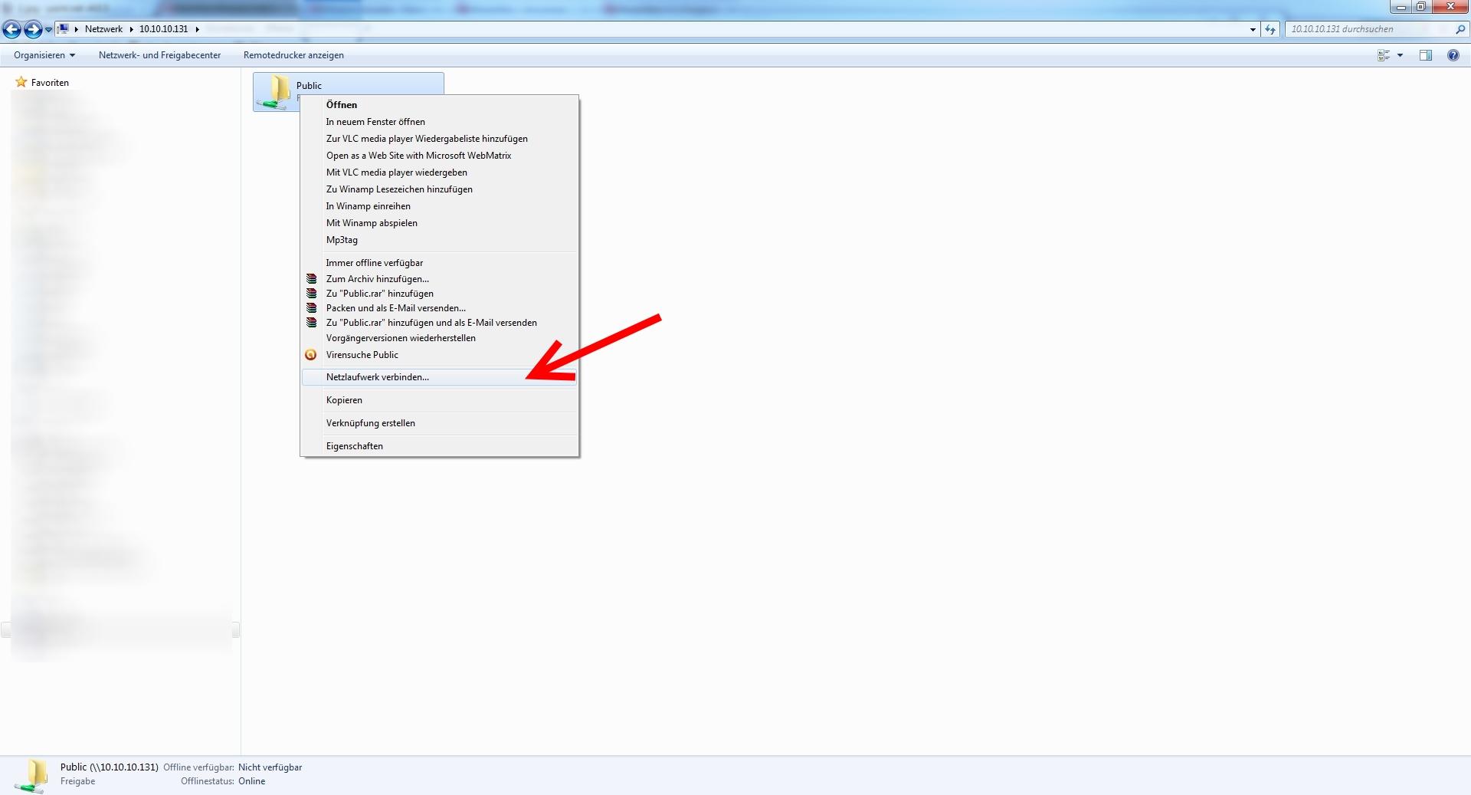
Task: Click the search magnifier icon
Action: tap(1460, 29)
